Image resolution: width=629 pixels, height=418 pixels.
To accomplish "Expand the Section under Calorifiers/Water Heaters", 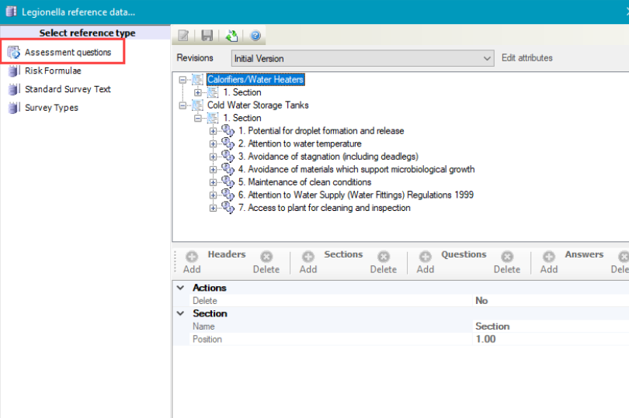I will (198, 92).
